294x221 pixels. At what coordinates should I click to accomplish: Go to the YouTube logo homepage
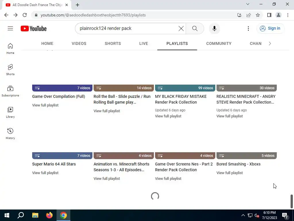[x=34, y=28]
